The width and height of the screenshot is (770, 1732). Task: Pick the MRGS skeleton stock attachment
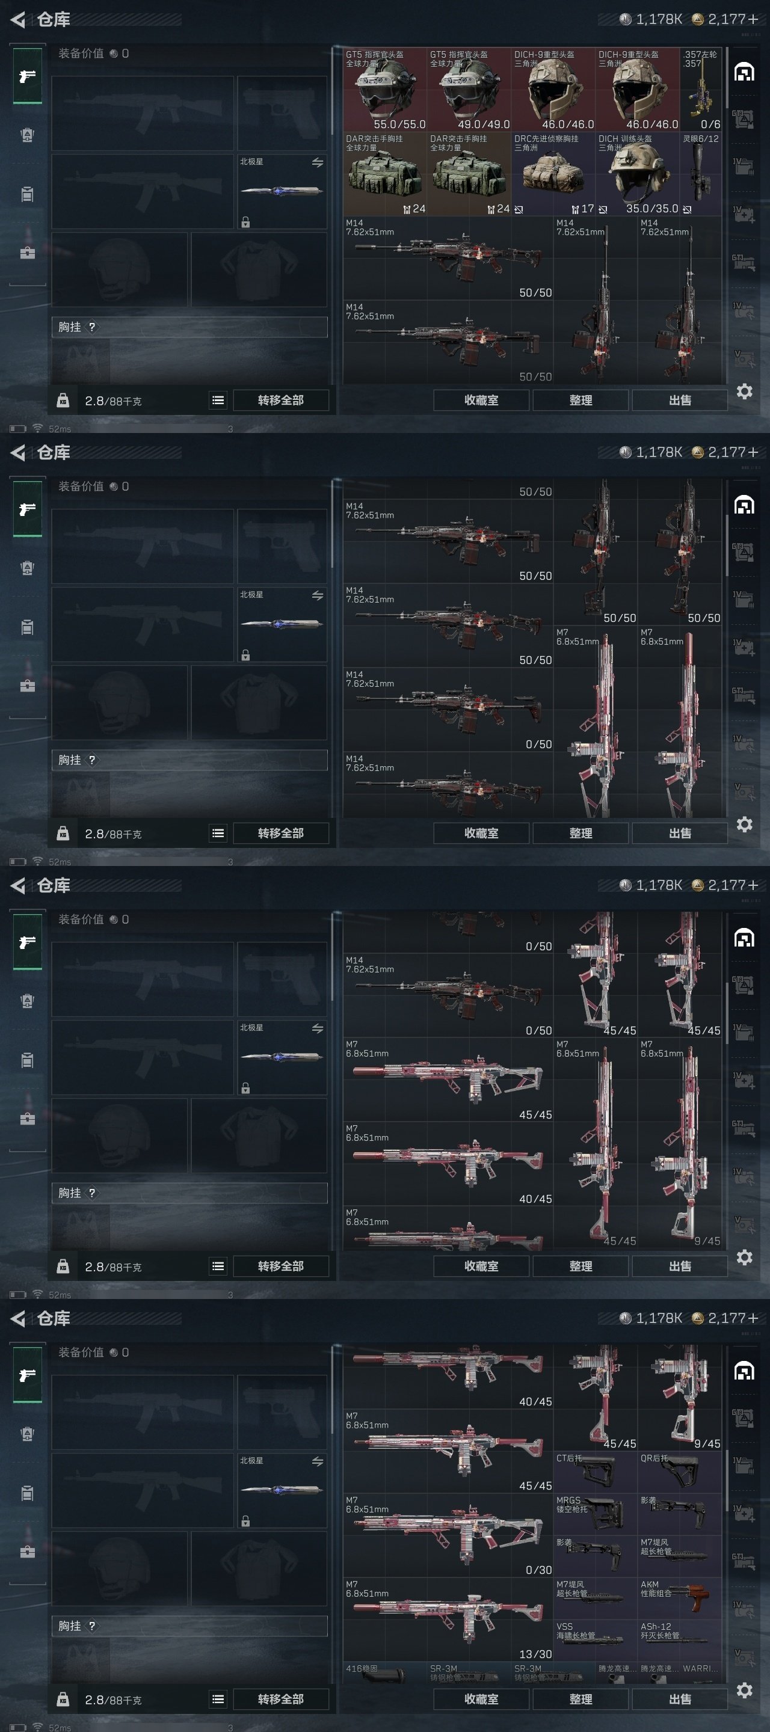click(x=595, y=1514)
